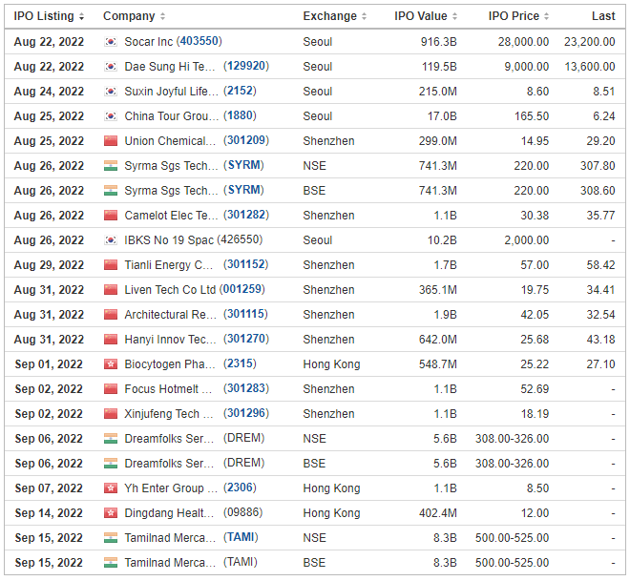Click South Korea flag beside Socar Inc
Viewport: 630px width, 581px height.
click(111, 41)
